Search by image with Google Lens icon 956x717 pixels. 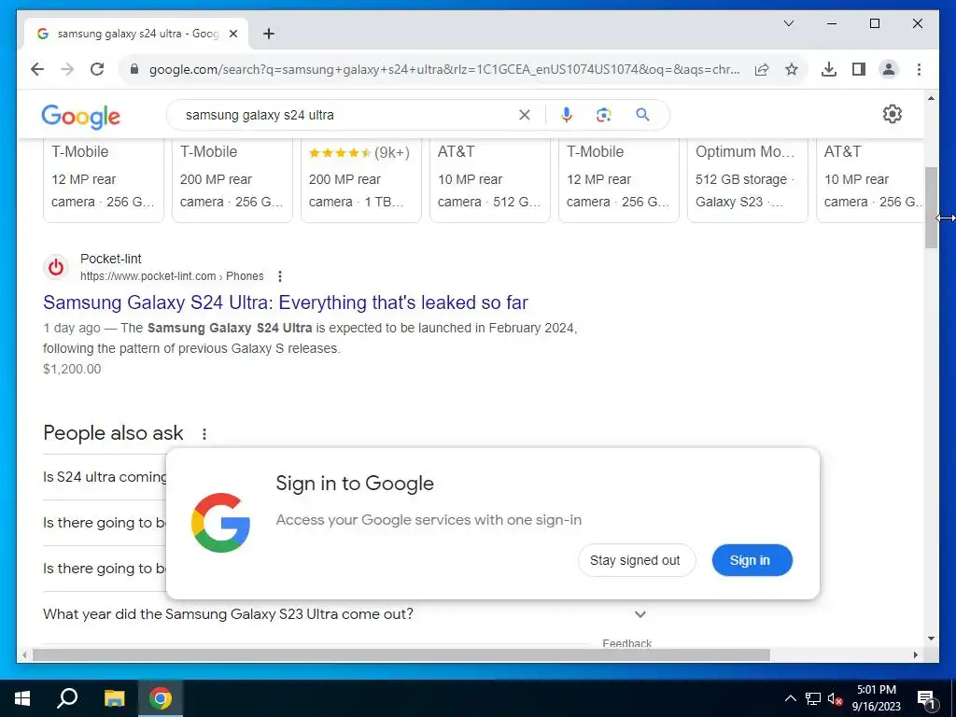click(604, 115)
